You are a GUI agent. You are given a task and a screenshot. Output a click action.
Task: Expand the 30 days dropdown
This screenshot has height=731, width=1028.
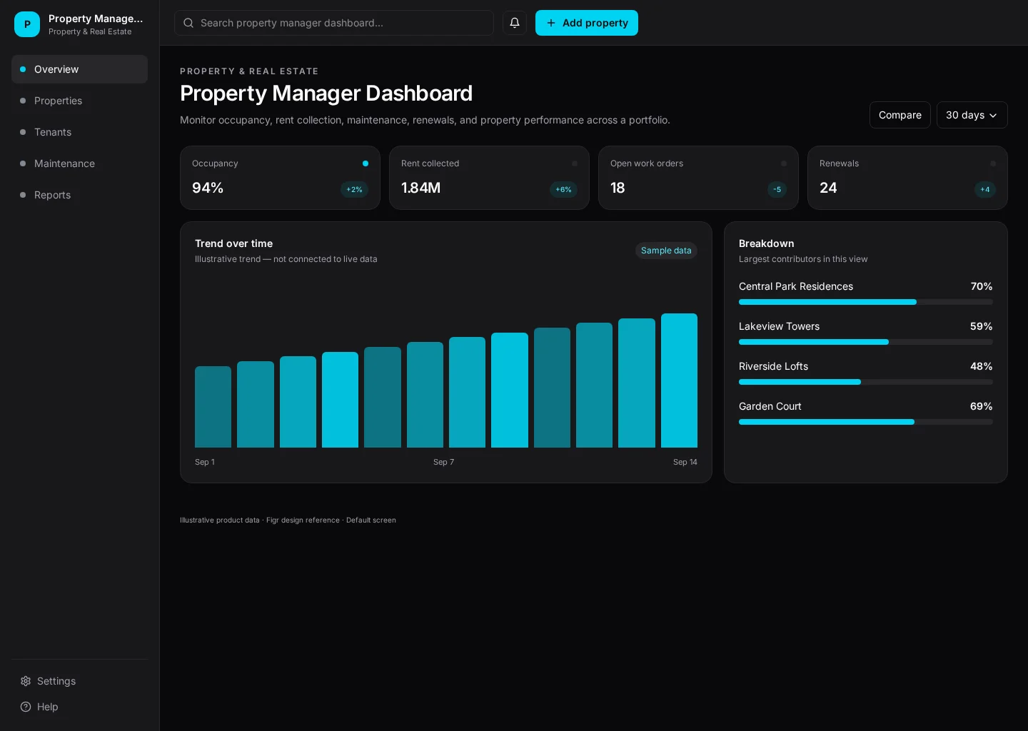972,115
